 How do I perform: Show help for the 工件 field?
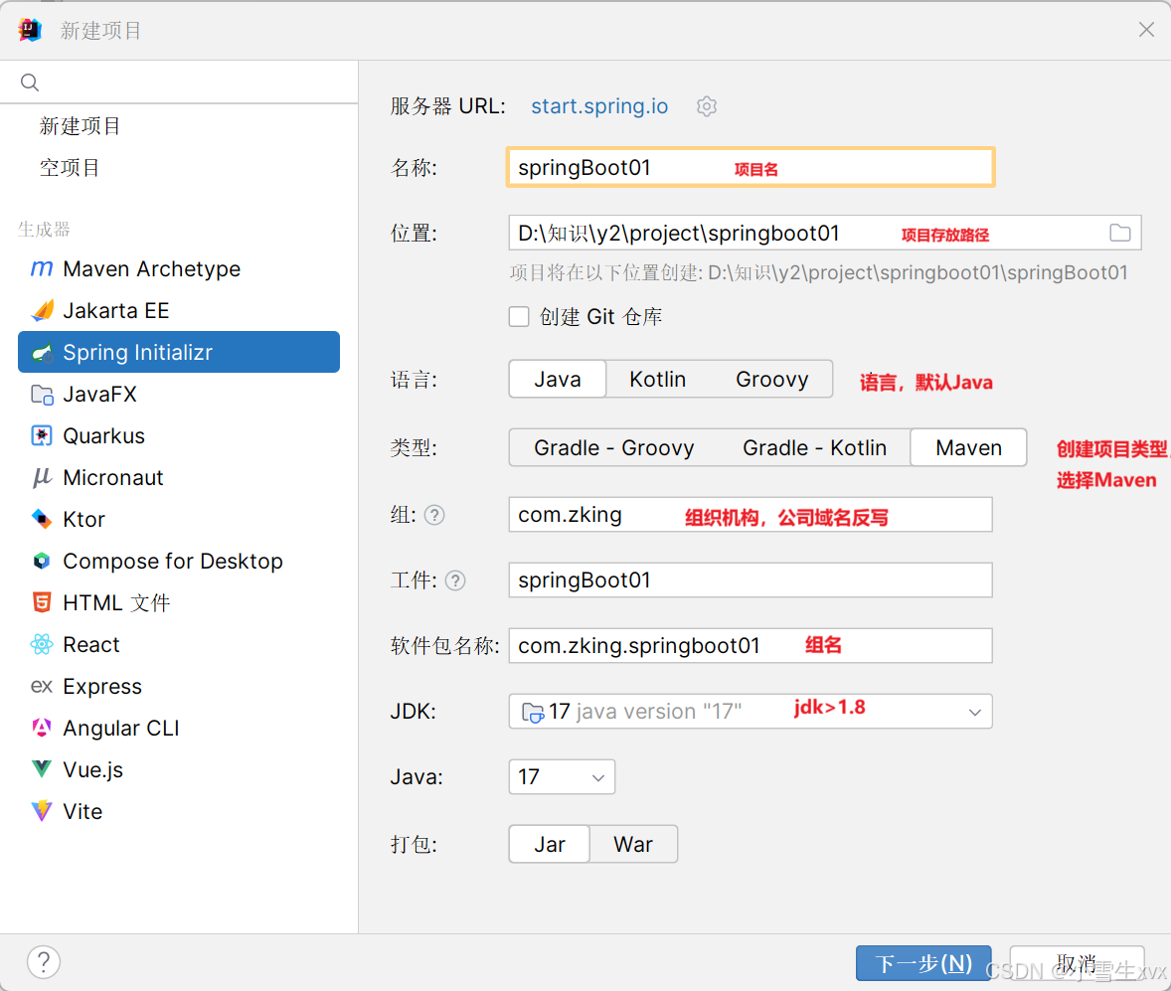pyautogui.click(x=455, y=580)
